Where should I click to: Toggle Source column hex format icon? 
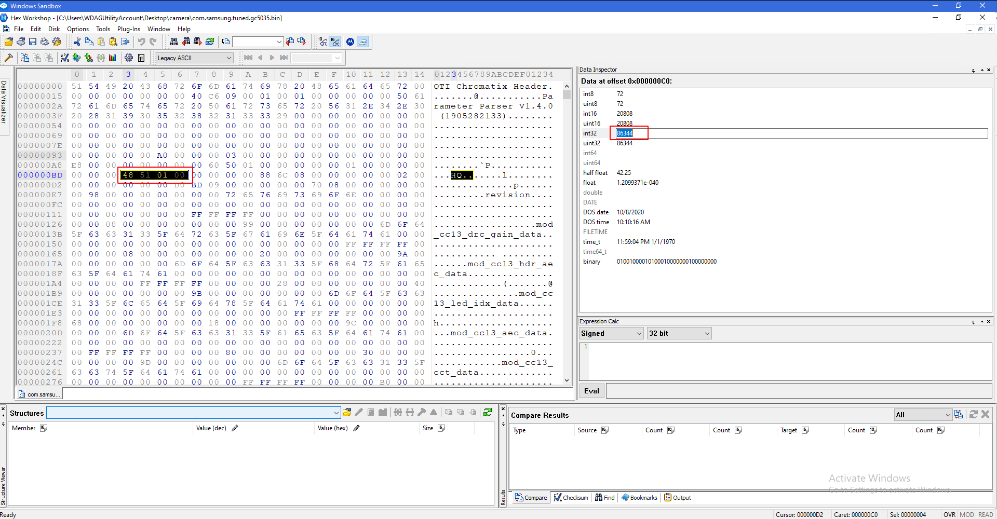[605, 430]
